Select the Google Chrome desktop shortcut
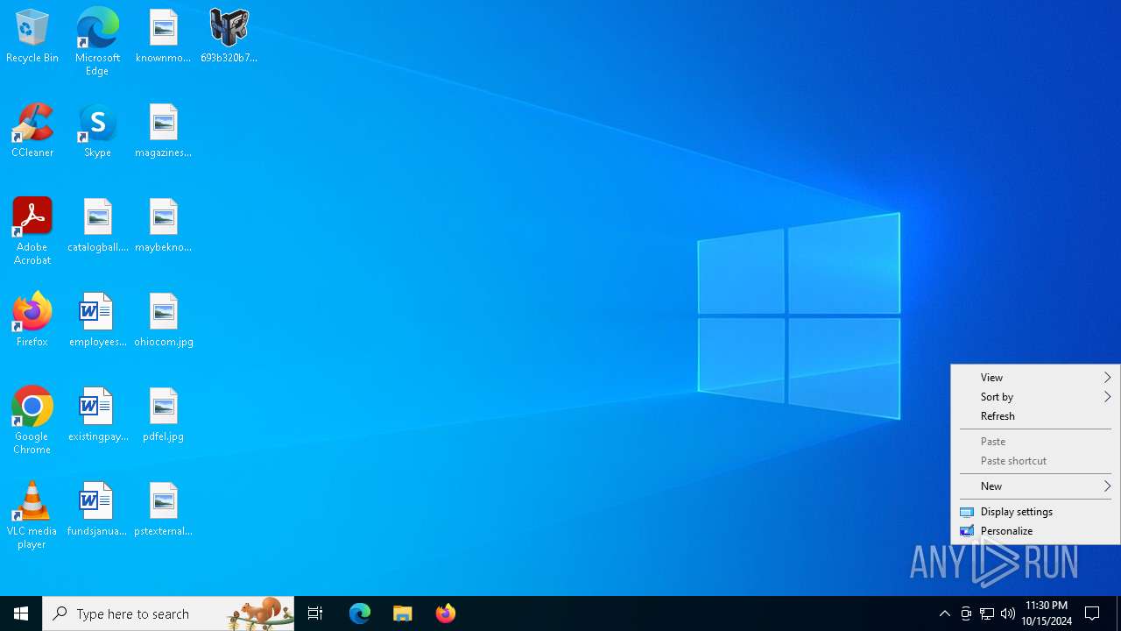The width and height of the screenshot is (1121, 631). tap(32, 421)
